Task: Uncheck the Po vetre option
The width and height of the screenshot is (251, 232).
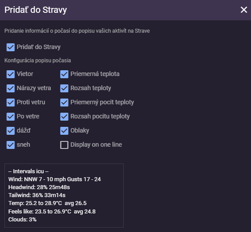Action: (11, 117)
